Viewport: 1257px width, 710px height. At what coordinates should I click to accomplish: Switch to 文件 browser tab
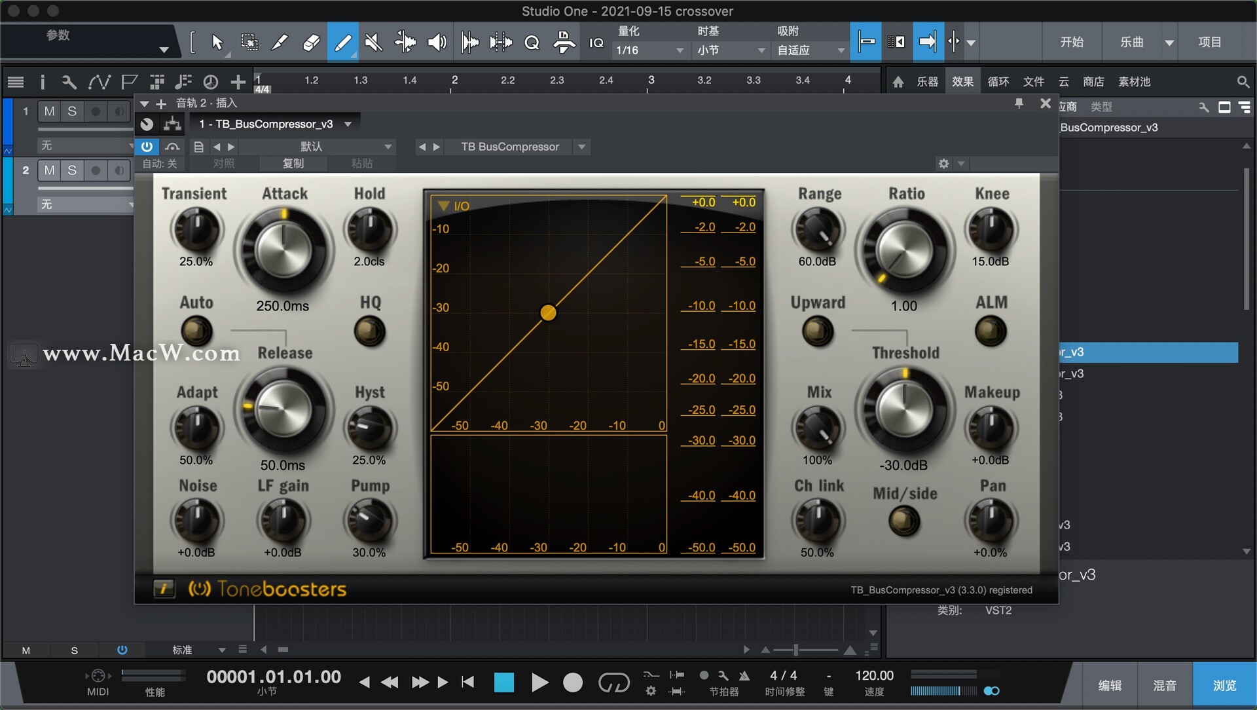pyautogui.click(x=1033, y=82)
